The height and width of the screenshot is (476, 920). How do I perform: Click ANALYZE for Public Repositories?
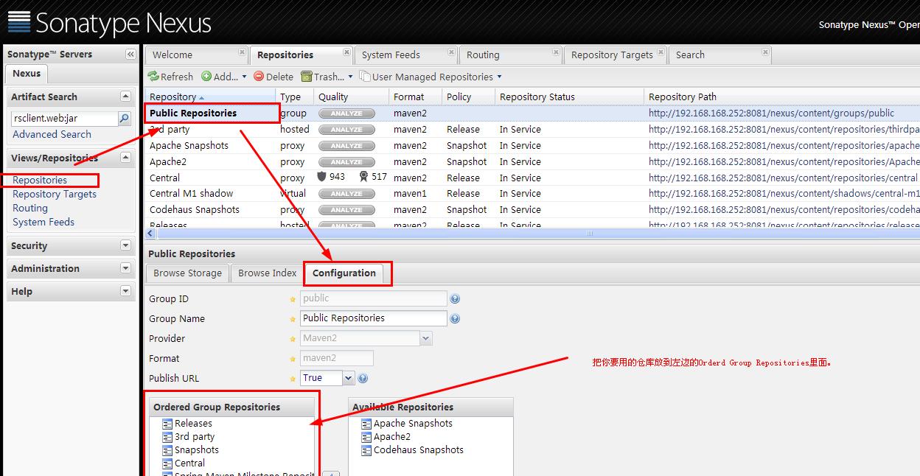point(346,113)
